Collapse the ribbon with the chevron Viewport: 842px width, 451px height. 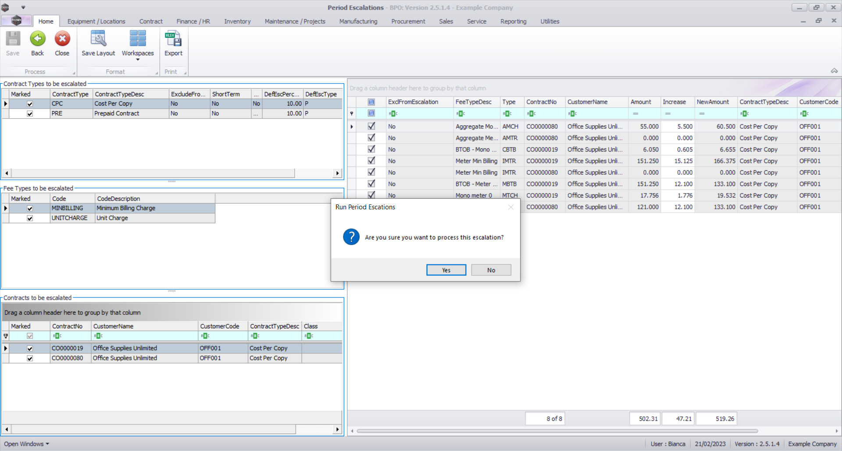pos(834,70)
